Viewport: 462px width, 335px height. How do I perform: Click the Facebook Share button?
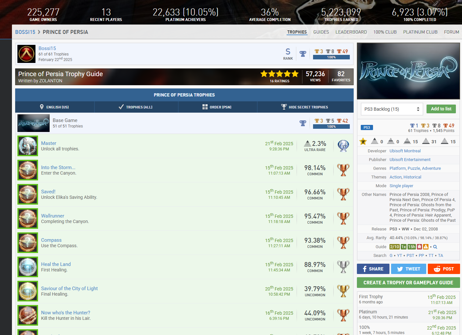(x=373, y=269)
